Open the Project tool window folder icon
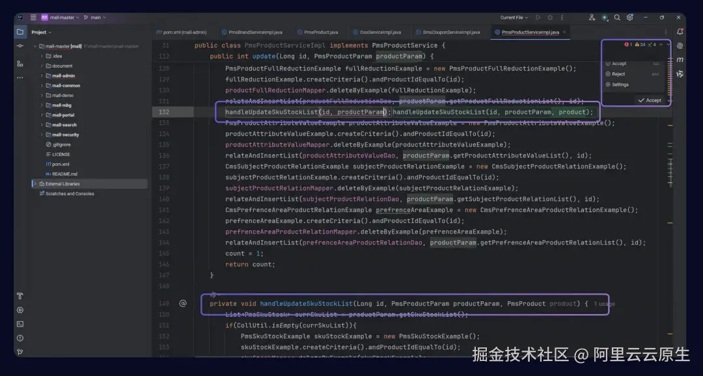This screenshot has height=376, width=703. [x=20, y=33]
